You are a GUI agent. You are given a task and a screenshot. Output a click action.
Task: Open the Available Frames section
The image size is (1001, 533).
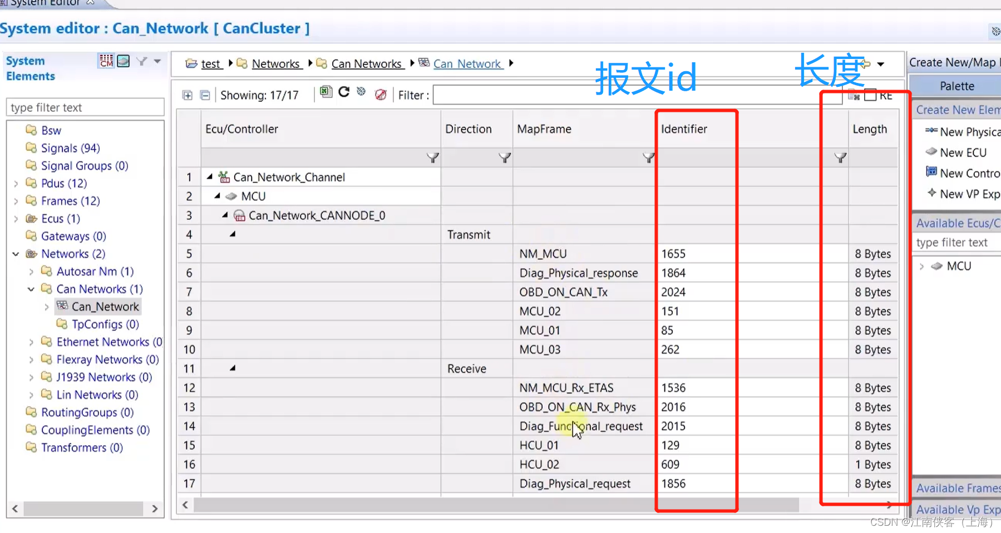(958, 488)
